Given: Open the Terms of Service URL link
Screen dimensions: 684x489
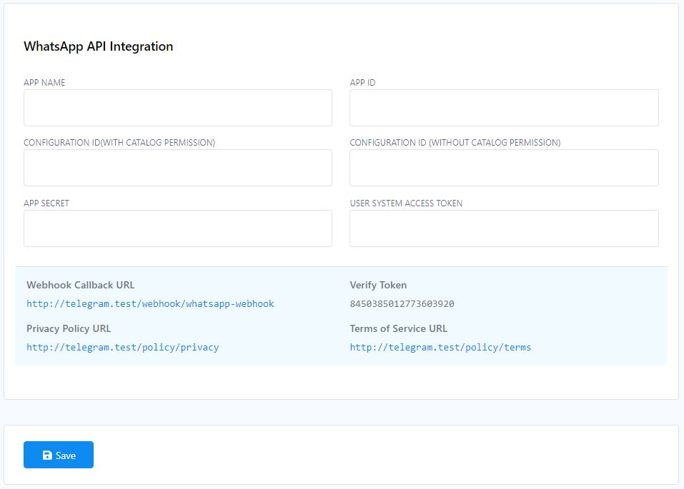Looking at the screenshot, I should pyautogui.click(x=440, y=348).
